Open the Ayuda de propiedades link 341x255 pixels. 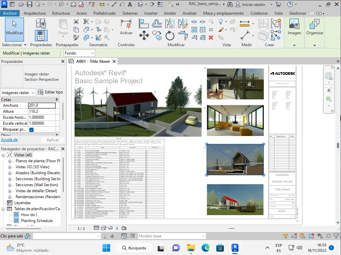pyautogui.click(x=9, y=140)
